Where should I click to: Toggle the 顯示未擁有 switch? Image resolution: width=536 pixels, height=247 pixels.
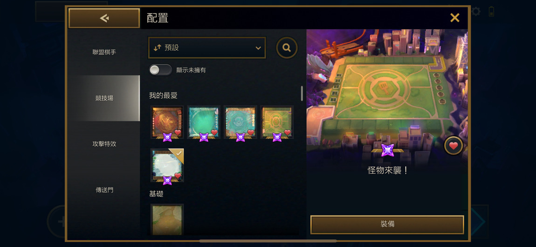[160, 70]
